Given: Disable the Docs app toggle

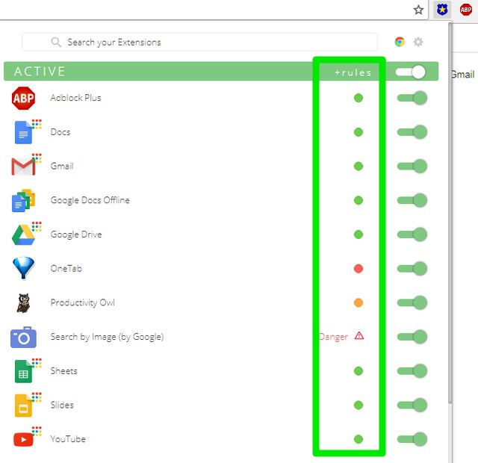Looking at the screenshot, I should 412,132.
